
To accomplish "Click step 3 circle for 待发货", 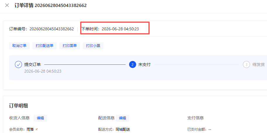I will (x=247, y=65).
